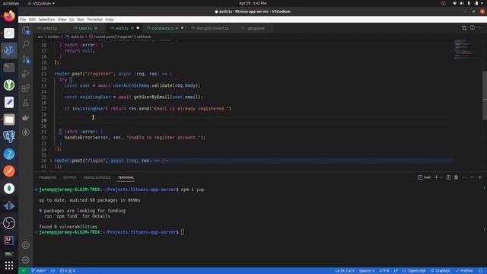
Task: Click Prettier status bar item
Action: [x=464, y=271]
